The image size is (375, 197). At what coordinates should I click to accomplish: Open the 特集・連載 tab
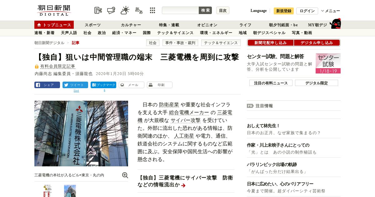(169, 25)
